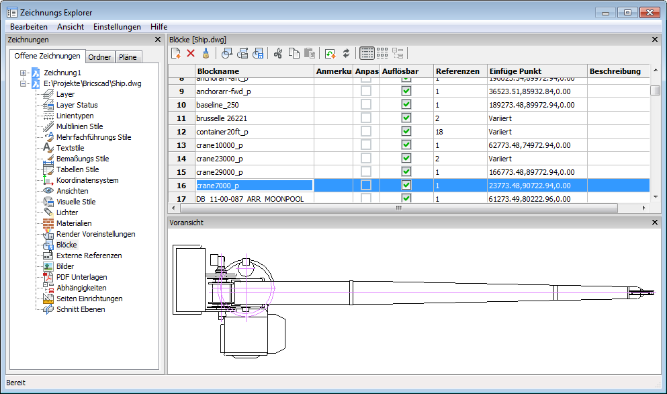The width and height of the screenshot is (667, 394).
Task: Uncheck Auflösbar for baseline_250
Action: (x=406, y=105)
